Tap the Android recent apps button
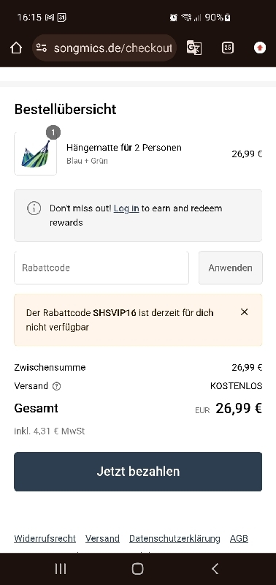This screenshot has width=276, height=585. (x=61, y=569)
